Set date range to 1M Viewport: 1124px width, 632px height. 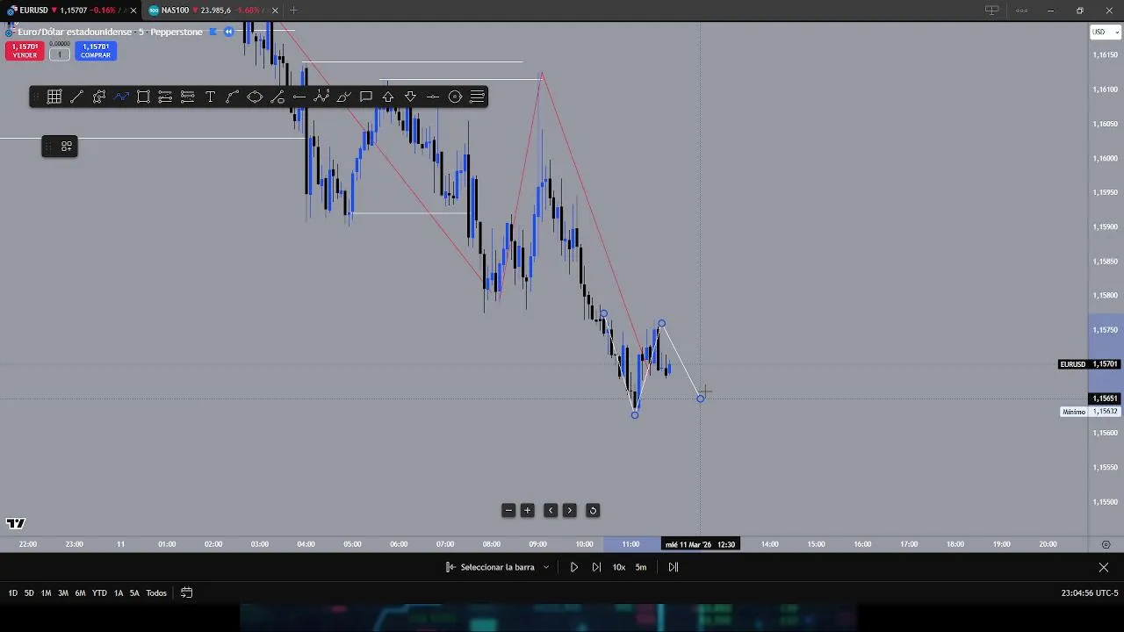(46, 593)
